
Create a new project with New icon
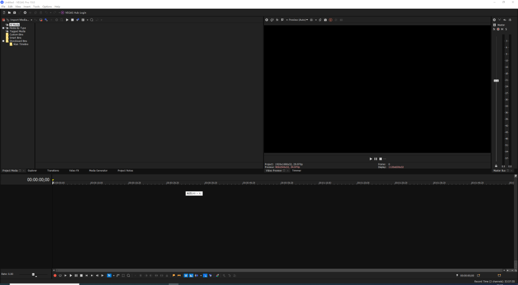click(x=4, y=13)
